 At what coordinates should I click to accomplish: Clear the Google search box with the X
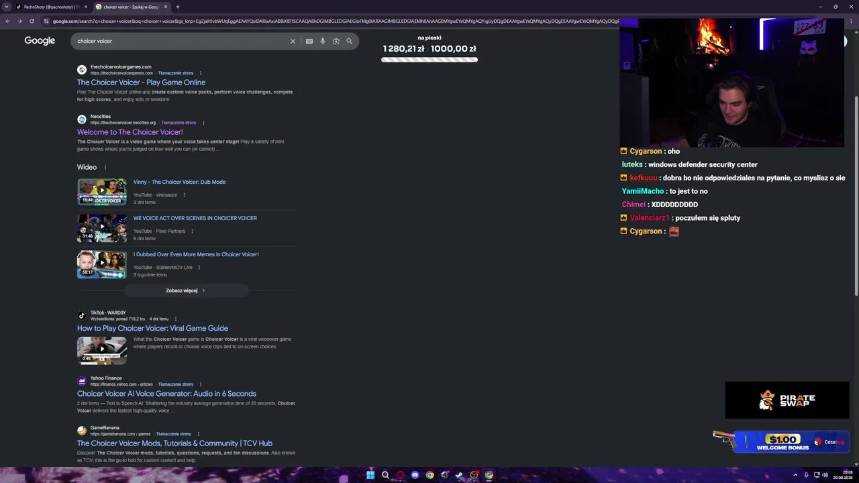coord(293,41)
